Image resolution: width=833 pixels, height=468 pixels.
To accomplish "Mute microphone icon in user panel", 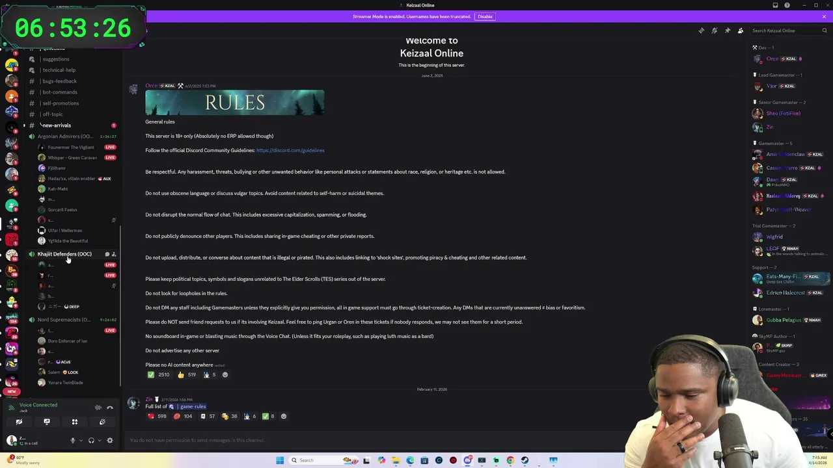I will [73, 441].
